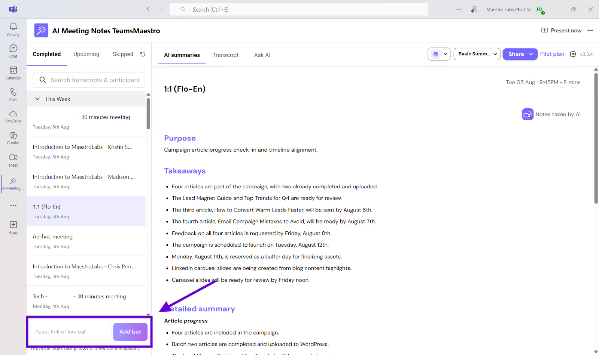Select the 1:1 (Flo-En) meeting

[x=86, y=211]
